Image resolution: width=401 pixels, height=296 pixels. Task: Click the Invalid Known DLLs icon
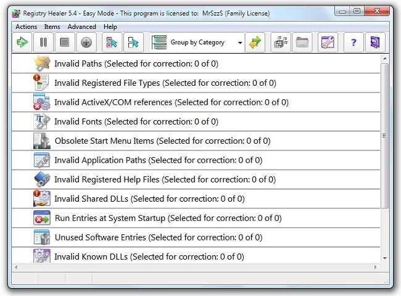tap(42, 256)
